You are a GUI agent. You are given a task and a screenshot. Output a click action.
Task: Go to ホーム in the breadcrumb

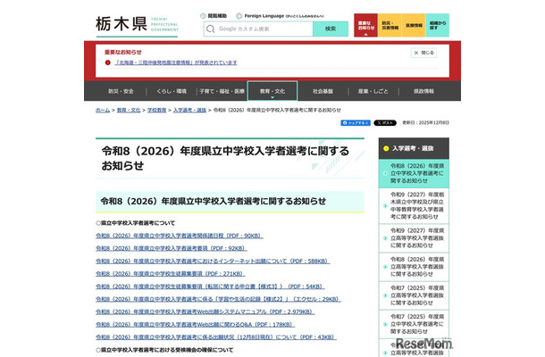tap(103, 110)
